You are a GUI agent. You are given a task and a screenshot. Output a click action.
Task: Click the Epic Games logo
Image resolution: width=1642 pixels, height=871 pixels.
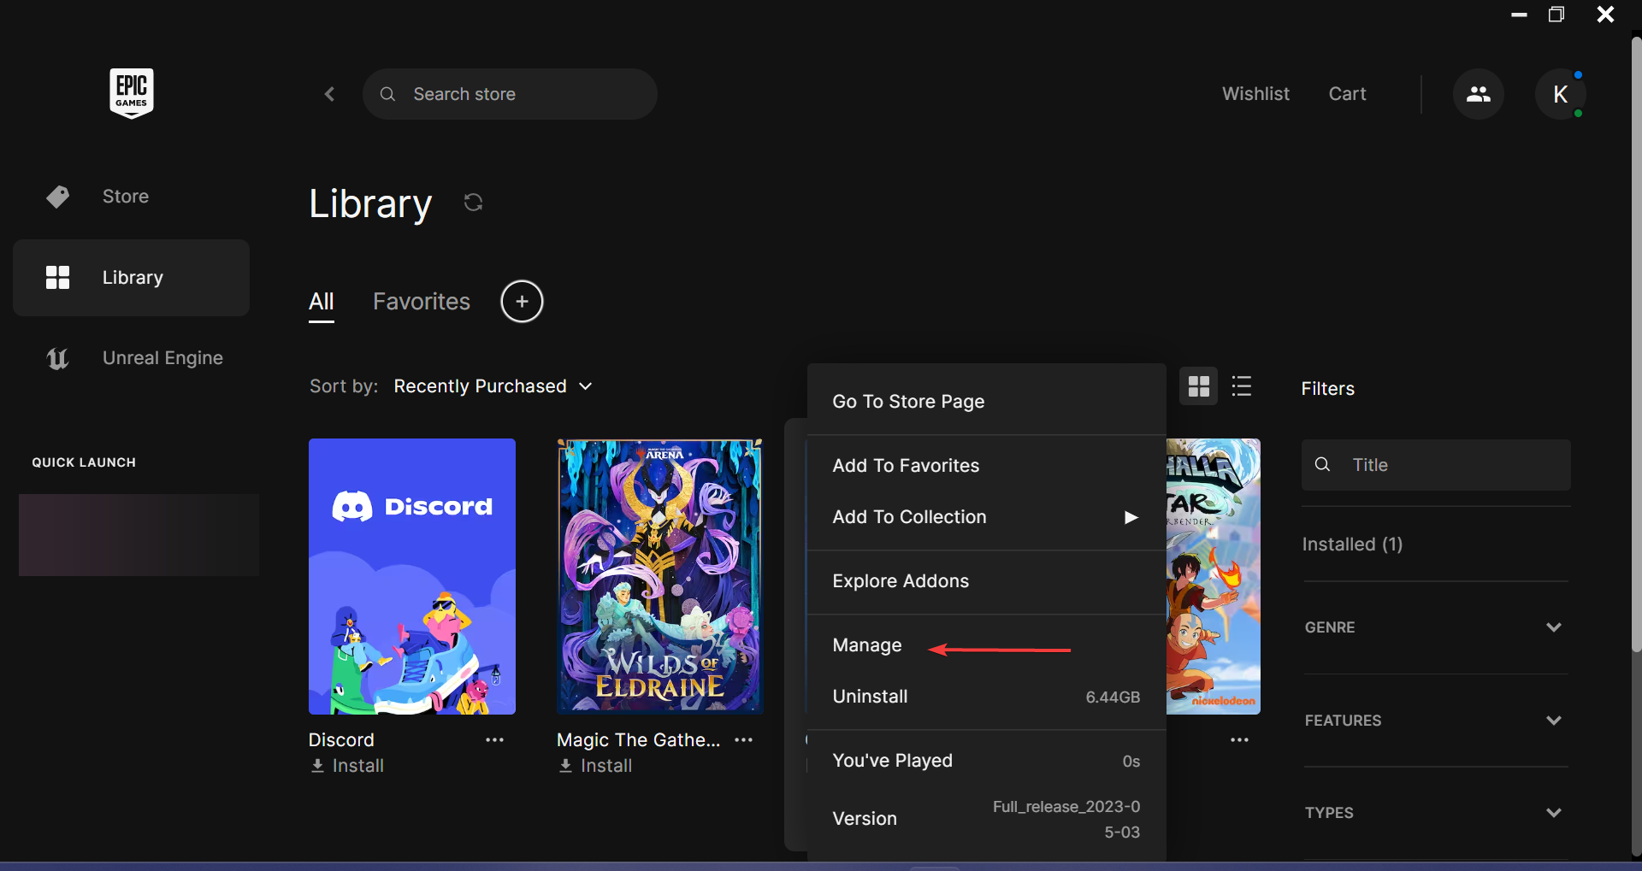pos(132,93)
